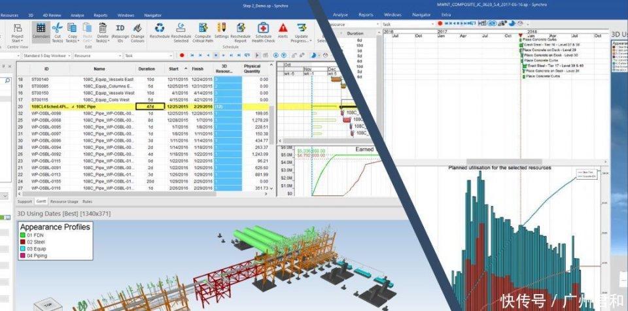Click the Physical Quantity column header
Screen dimensions: 628x311
pyautogui.click(x=253, y=69)
